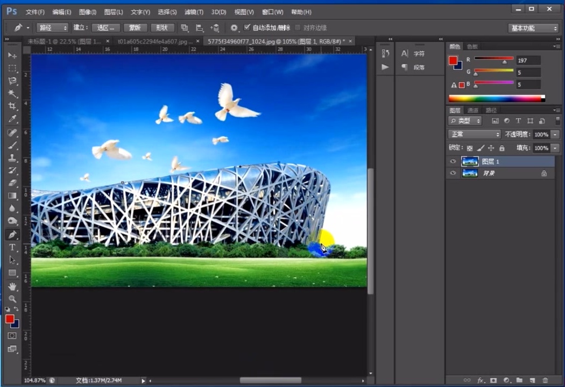Open the 基本功能 workspace dropdown
The height and width of the screenshot is (387, 565).
(533, 28)
